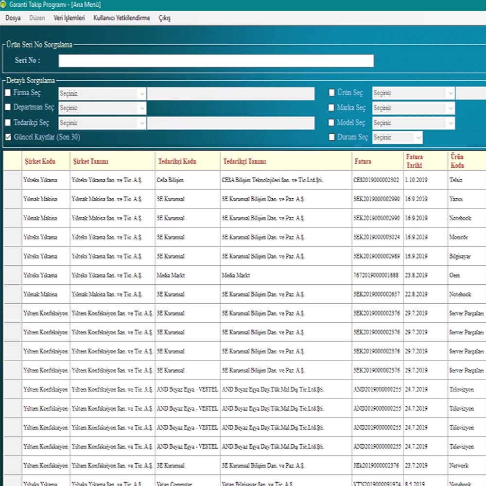Expand the Marka Seç combo box
Screen dimensions: 486x486
click(450, 108)
